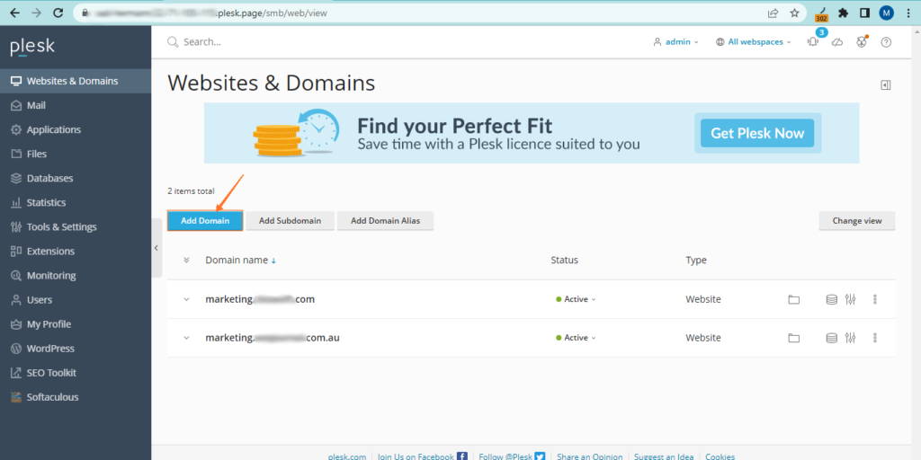
Task: Collapse the left sidebar handle
Action: tap(156, 248)
